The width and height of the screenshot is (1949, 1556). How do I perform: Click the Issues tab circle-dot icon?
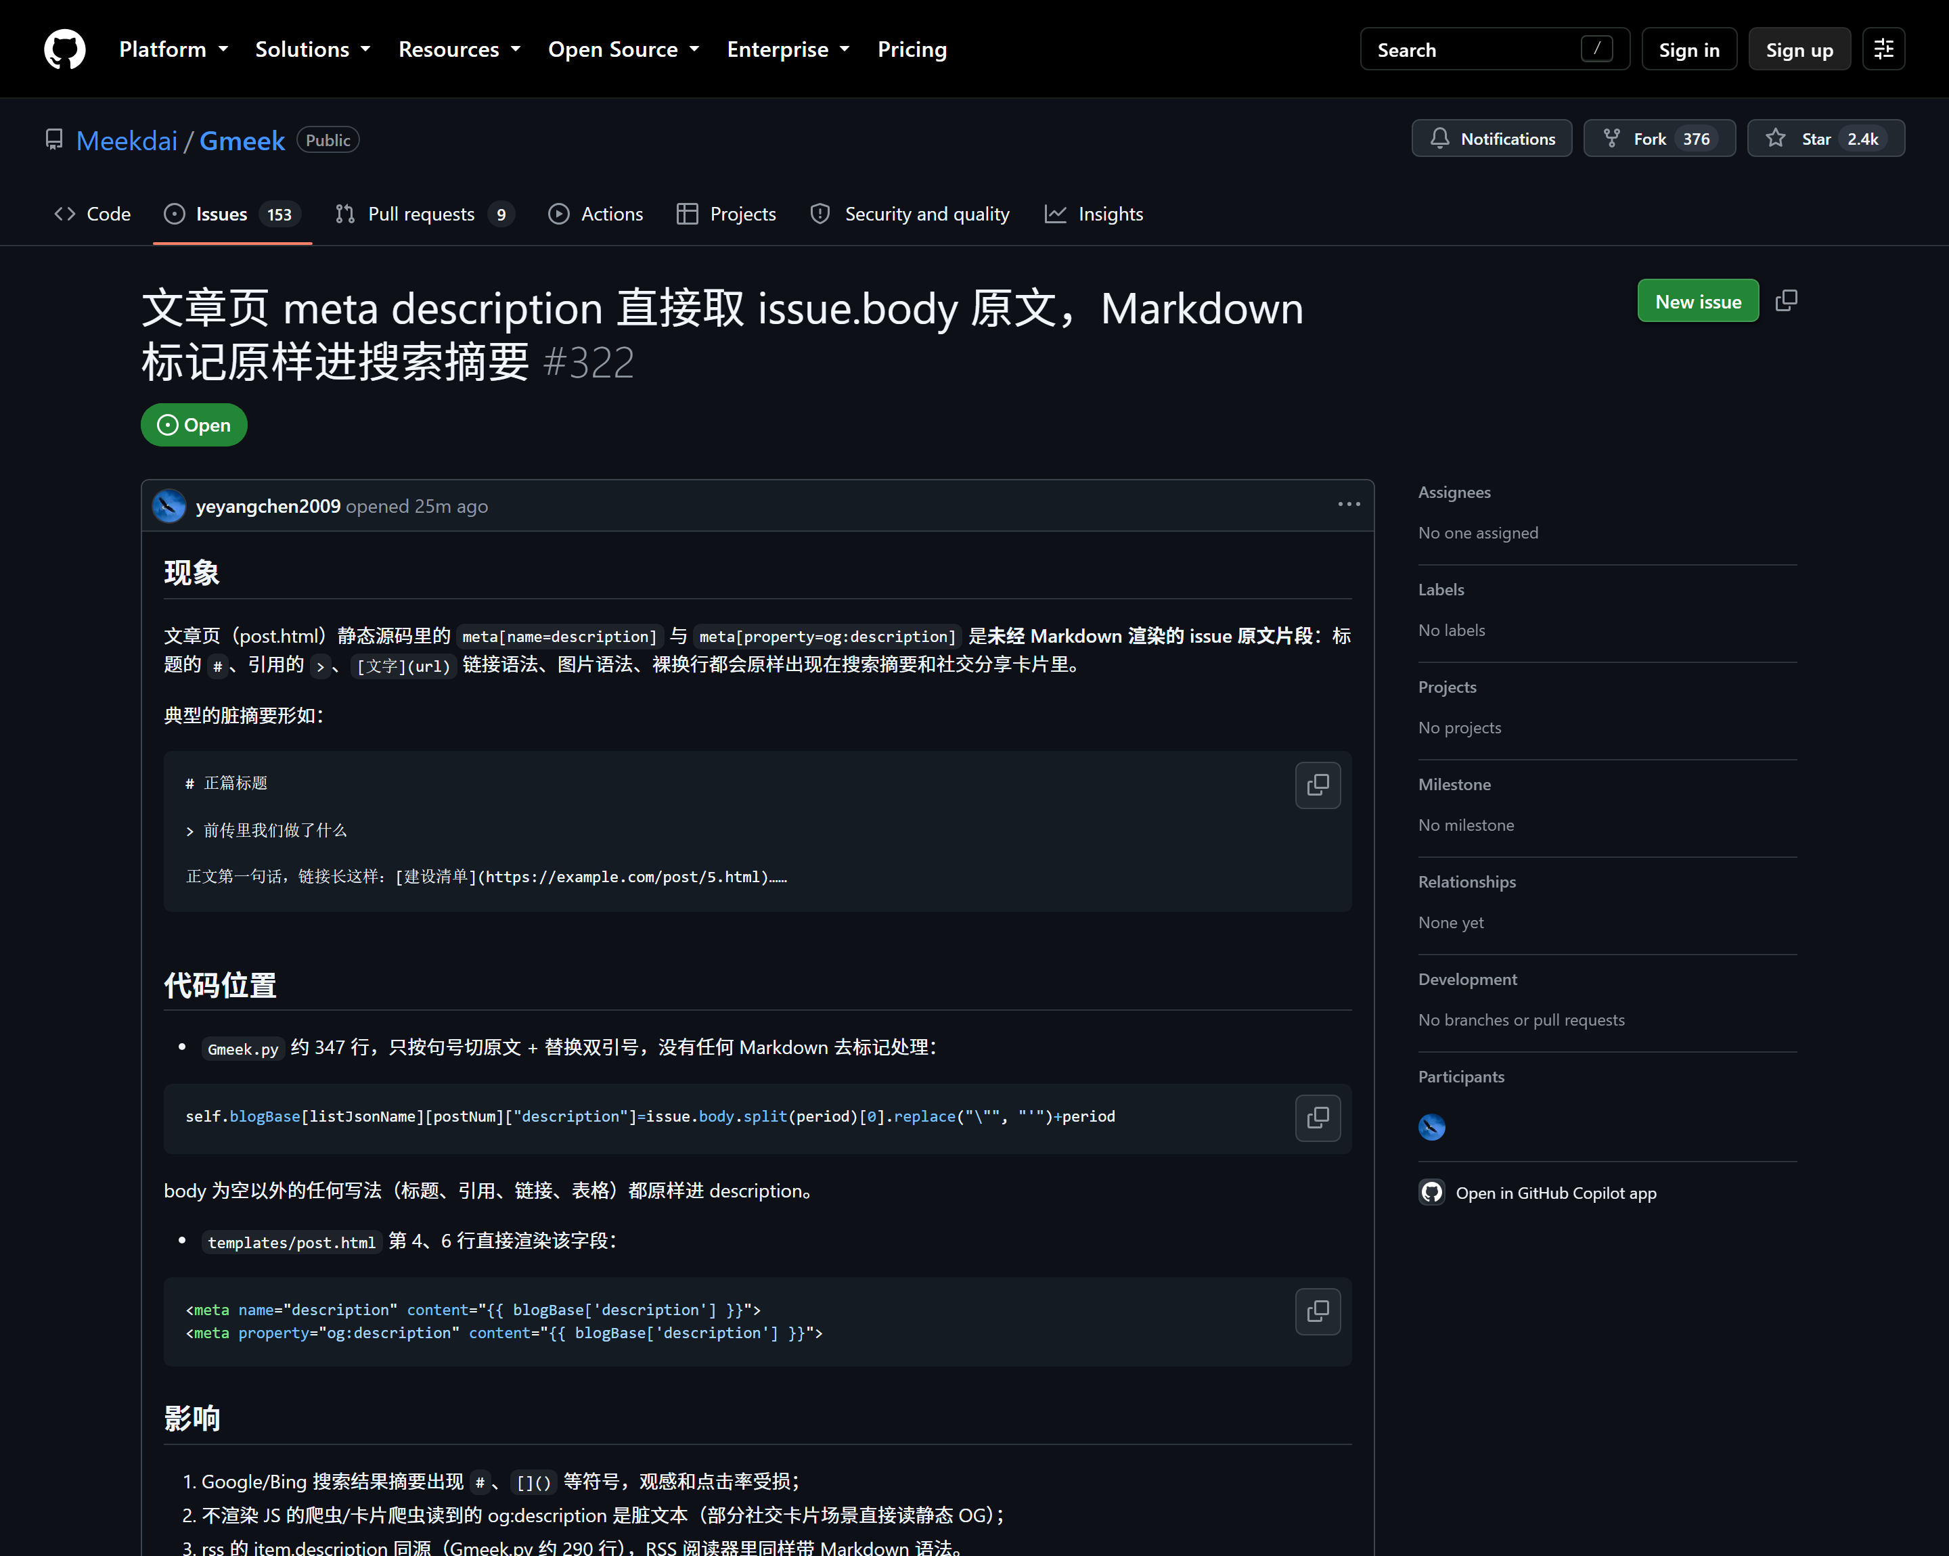tap(175, 214)
